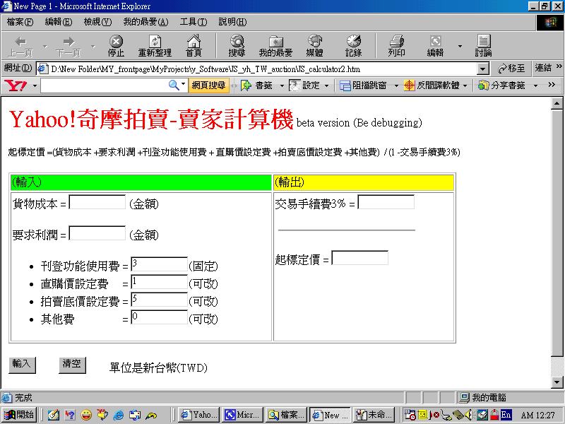Open the 檔案(F) menu
The image size is (565, 424).
click(20, 22)
